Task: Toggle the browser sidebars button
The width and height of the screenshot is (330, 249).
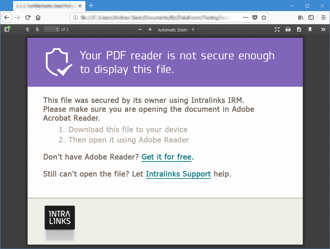Action: click(311, 17)
